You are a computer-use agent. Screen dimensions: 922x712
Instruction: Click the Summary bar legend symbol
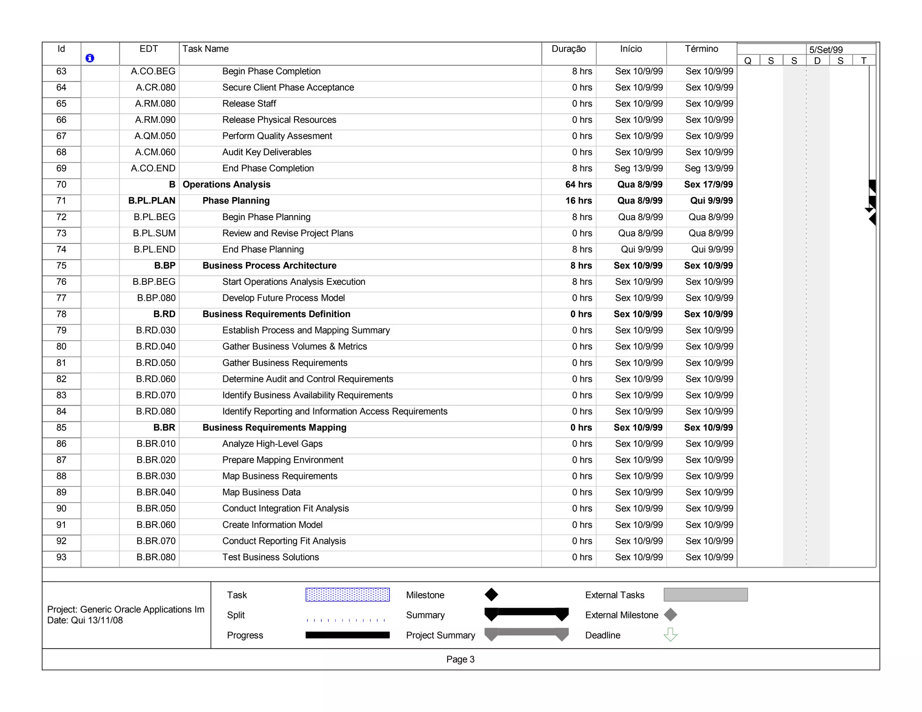pyautogui.click(x=526, y=614)
